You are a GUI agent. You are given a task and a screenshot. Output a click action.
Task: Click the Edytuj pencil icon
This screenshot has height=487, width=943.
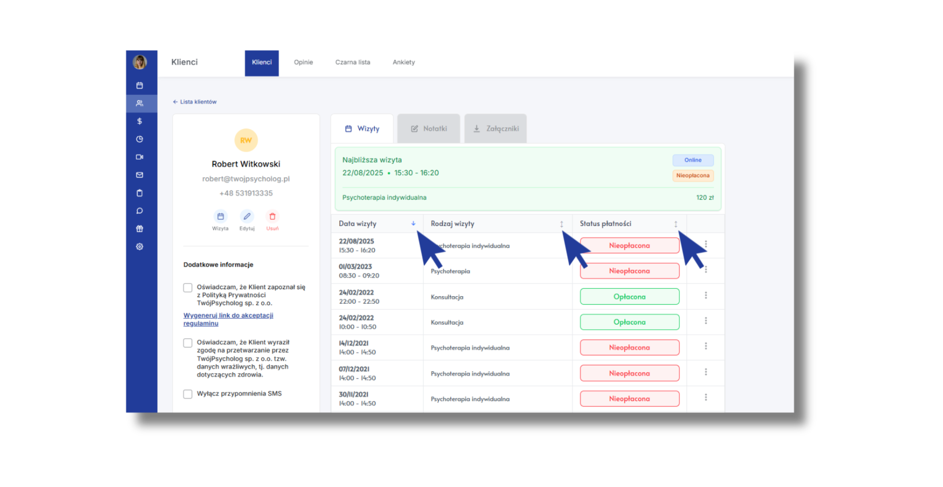click(247, 216)
